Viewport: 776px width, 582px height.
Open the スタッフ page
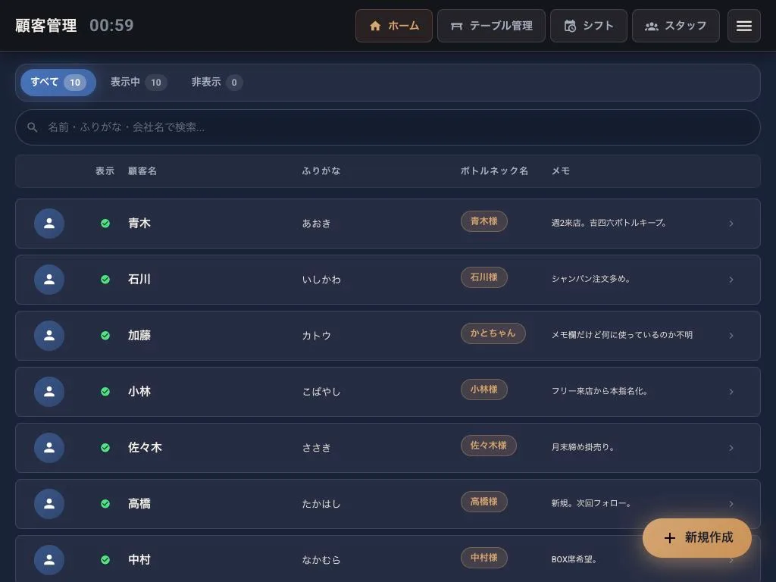click(675, 26)
